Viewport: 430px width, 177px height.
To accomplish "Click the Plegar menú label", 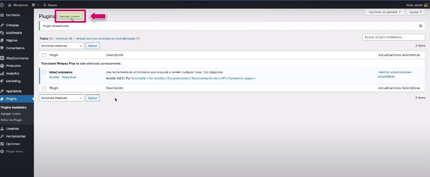I will point(15,151).
